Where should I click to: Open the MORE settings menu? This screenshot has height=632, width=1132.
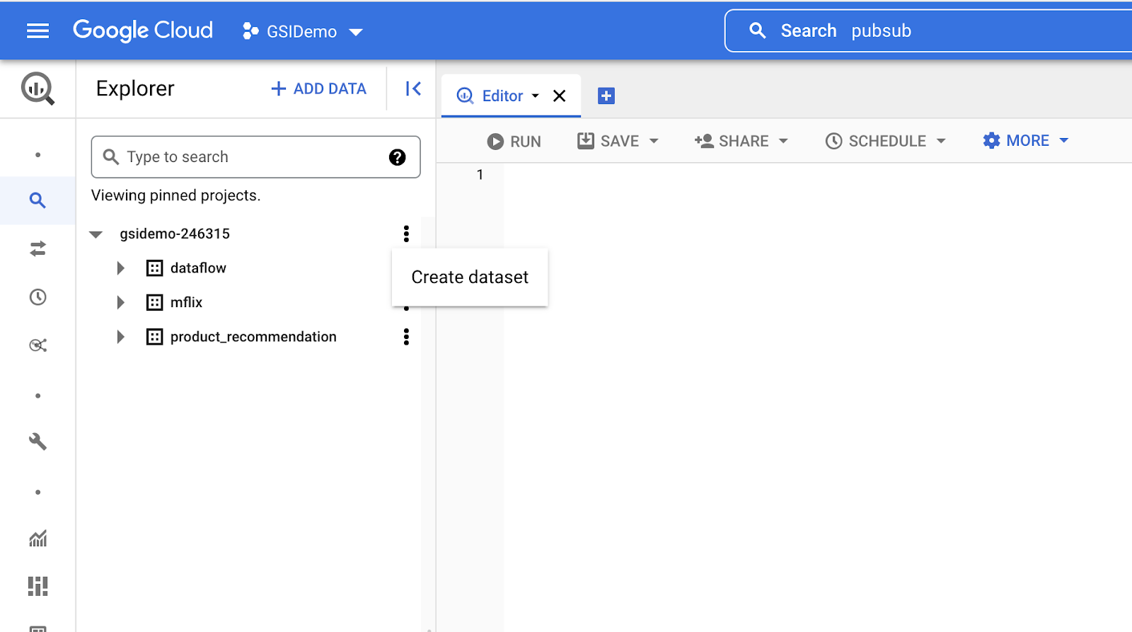(x=1016, y=140)
